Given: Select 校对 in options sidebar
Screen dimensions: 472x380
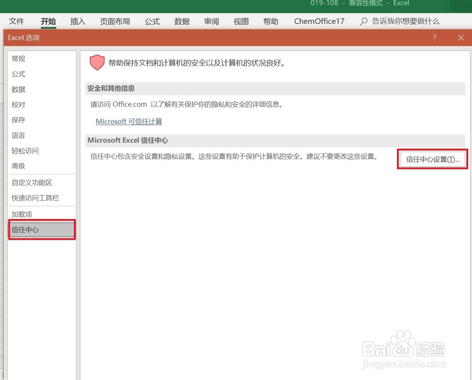Looking at the screenshot, I should pyautogui.click(x=42, y=105).
